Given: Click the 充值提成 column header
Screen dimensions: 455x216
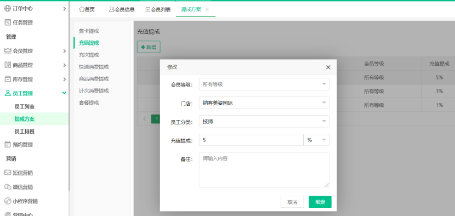Looking at the screenshot, I should [x=439, y=64].
